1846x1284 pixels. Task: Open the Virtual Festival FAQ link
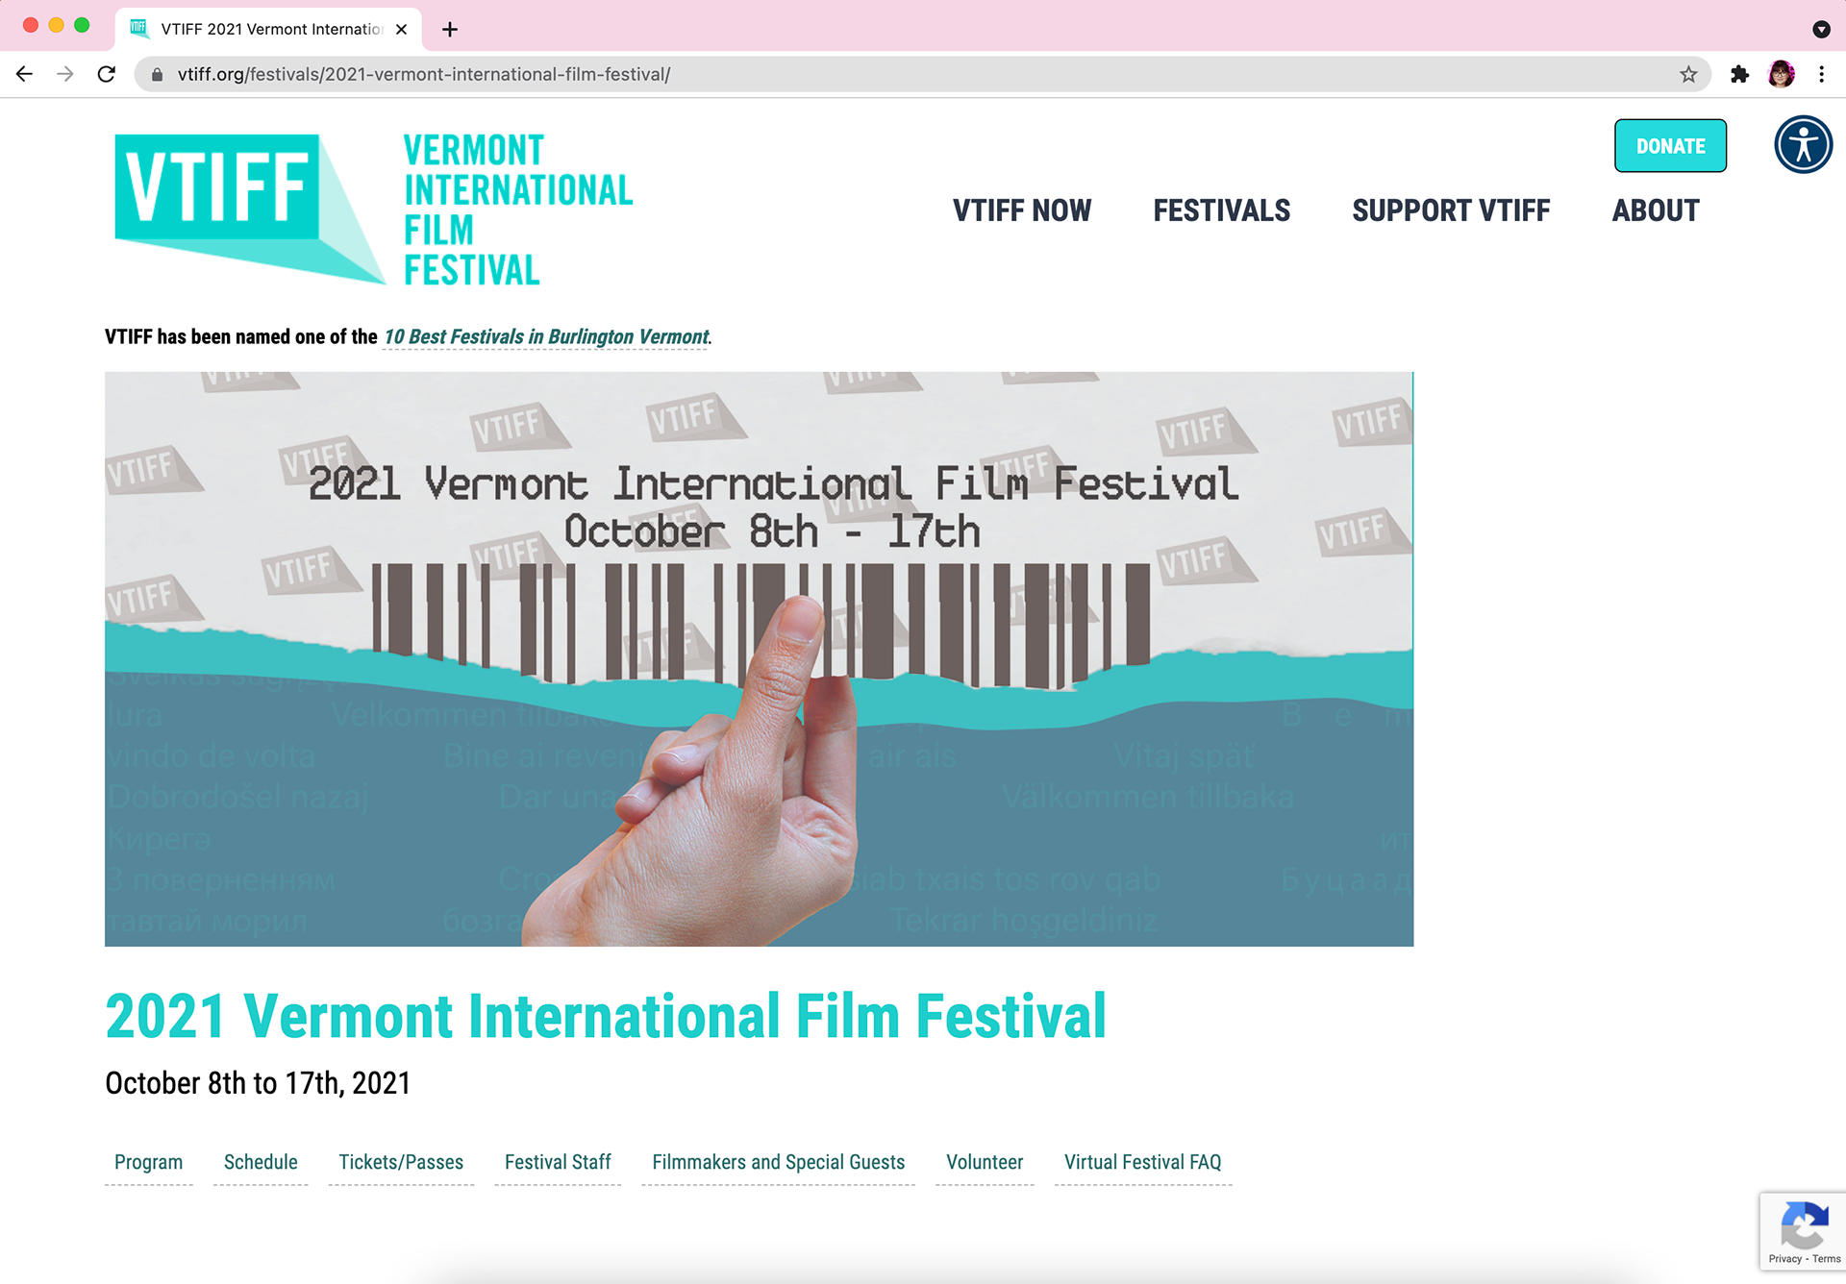1142,1162
